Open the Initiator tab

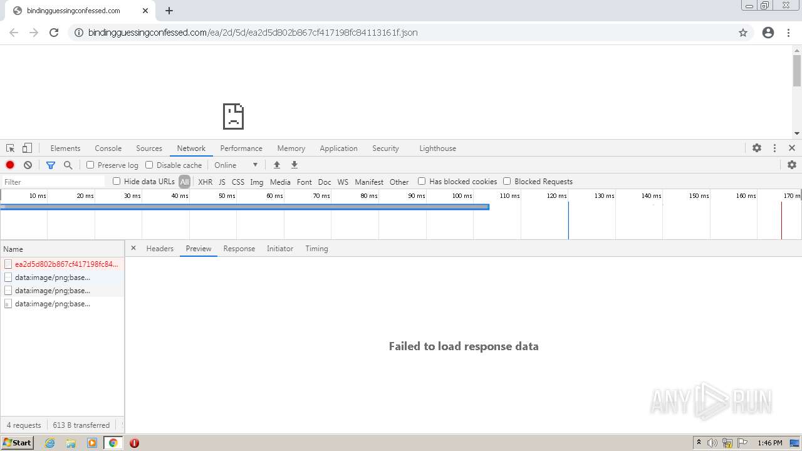click(280, 249)
